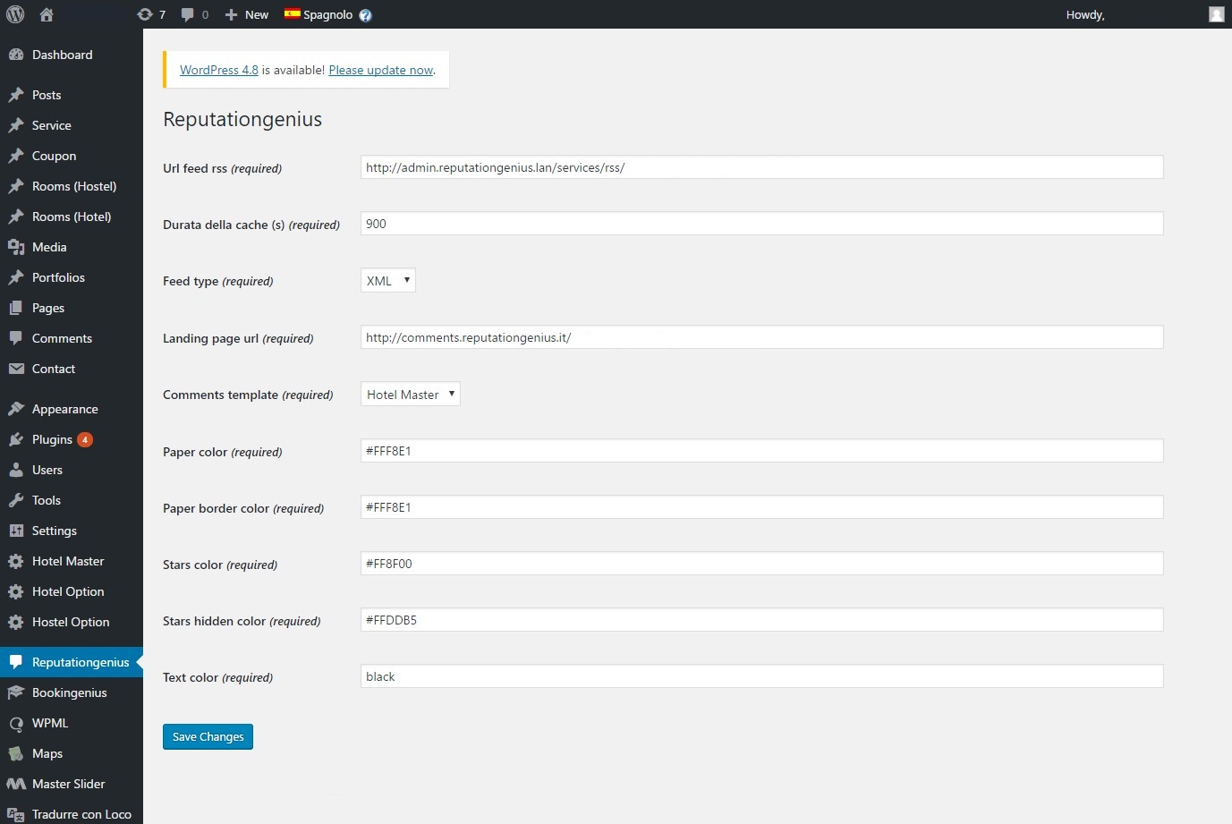Click the Save Changes button
The height and width of the screenshot is (824, 1232).
coord(208,736)
